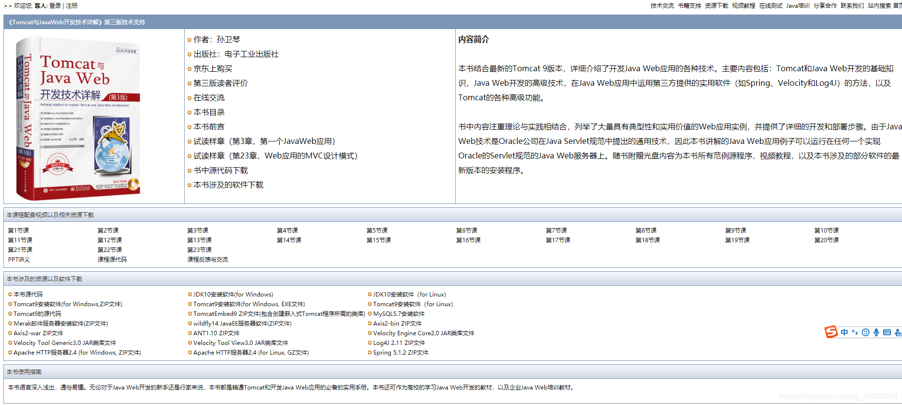The image size is (902, 405).
Task: Download 本书源代码 resource
Action: [x=28, y=295]
